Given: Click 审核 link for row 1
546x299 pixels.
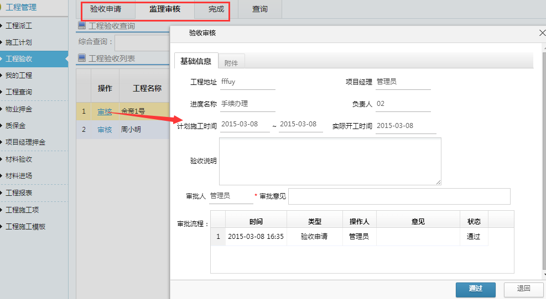Looking at the screenshot, I should (x=105, y=111).
